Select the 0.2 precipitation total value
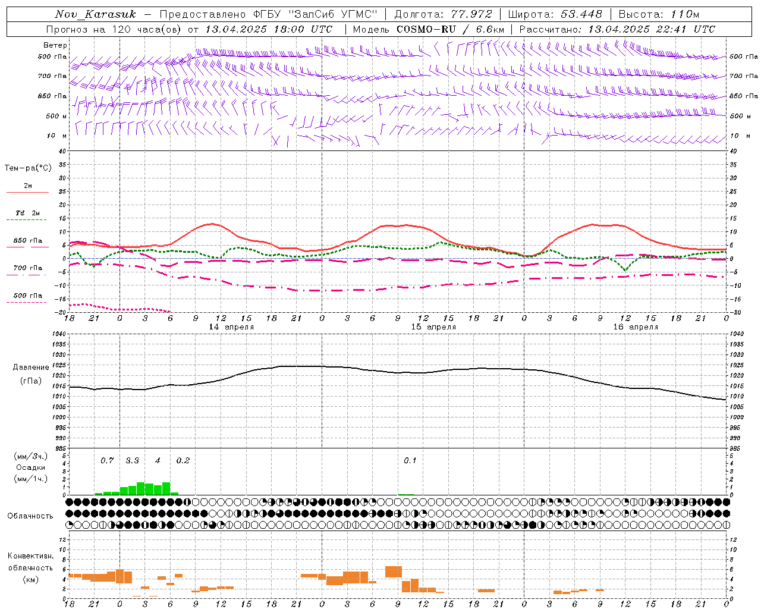The height and width of the screenshot is (609, 761). (183, 460)
